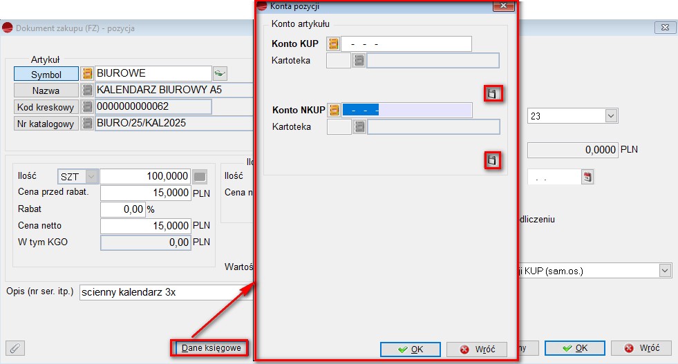This screenshot has width=678, height=364.
Task: Click the Symbol button in Artykuł section
Action: 46,74
